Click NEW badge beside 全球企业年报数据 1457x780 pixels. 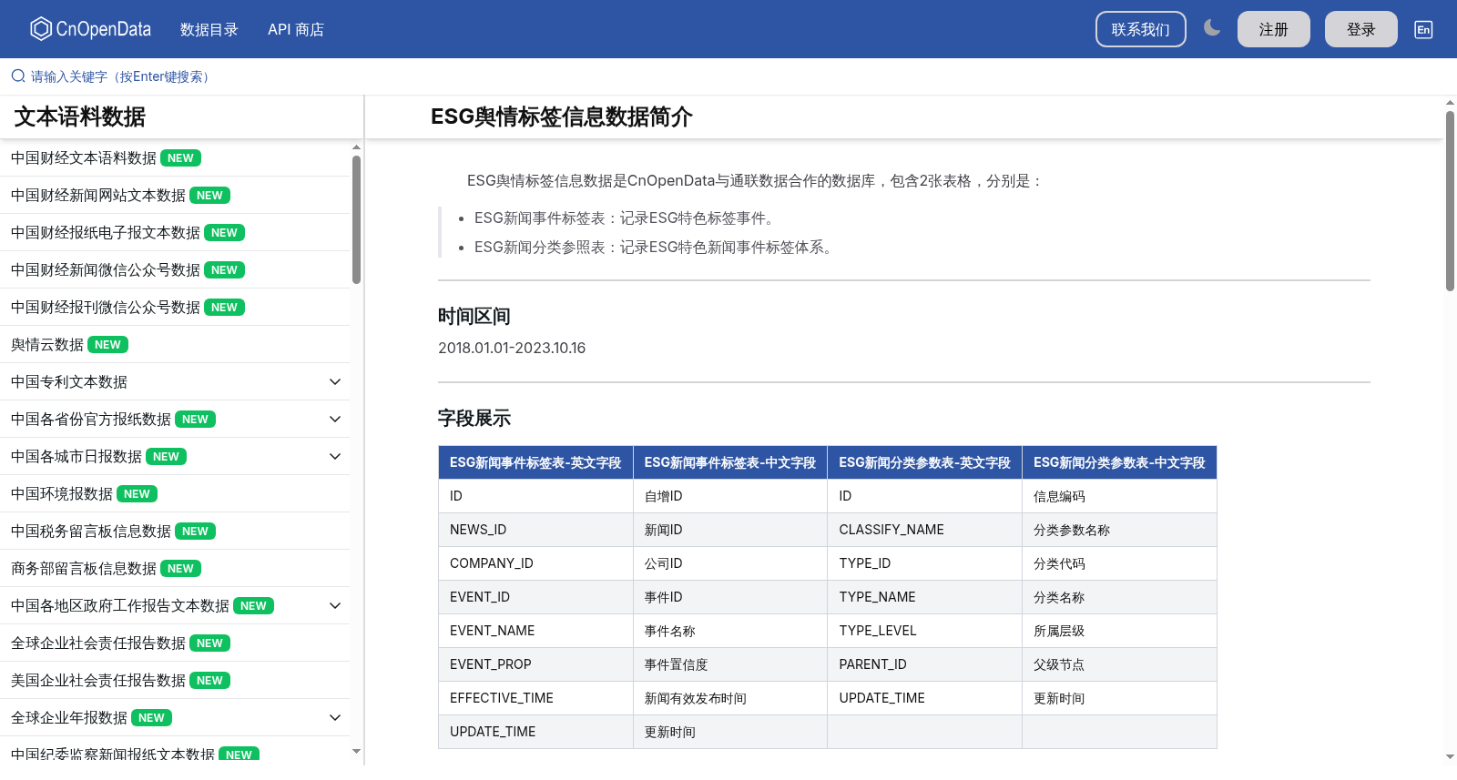[151, 718]
